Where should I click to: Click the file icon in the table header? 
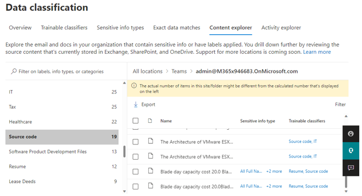pos(150,121)
